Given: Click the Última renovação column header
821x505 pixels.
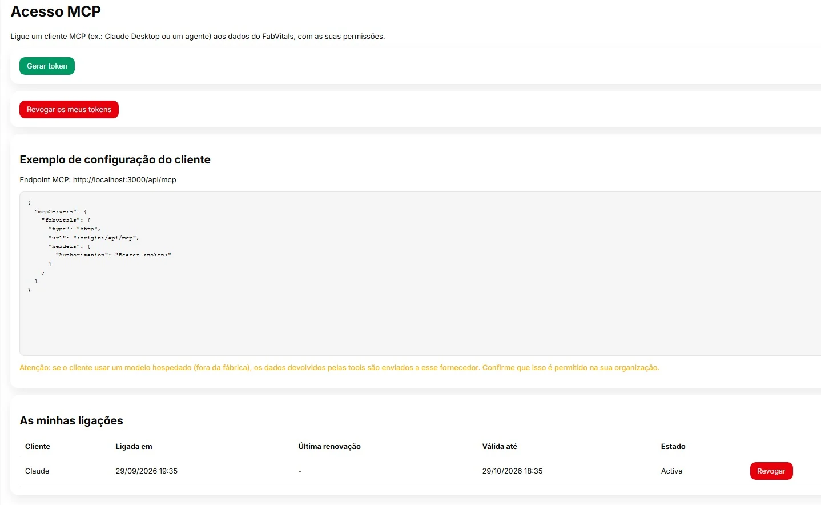Looking at the screenshot, I should coord(329,447).
